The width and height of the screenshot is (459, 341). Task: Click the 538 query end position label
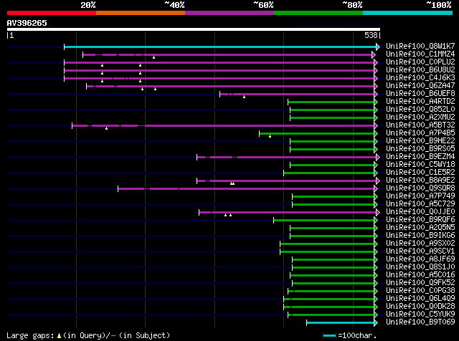[371, 35]
